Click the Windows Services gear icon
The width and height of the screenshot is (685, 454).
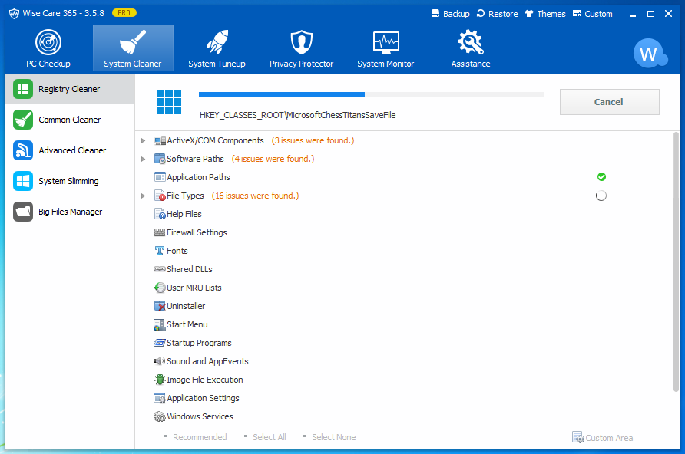pos(160,416)
